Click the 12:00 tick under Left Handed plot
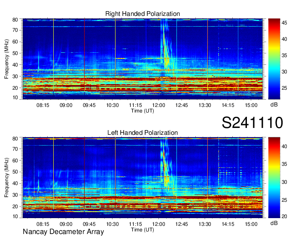292x237 pixels. click(158, 224)
